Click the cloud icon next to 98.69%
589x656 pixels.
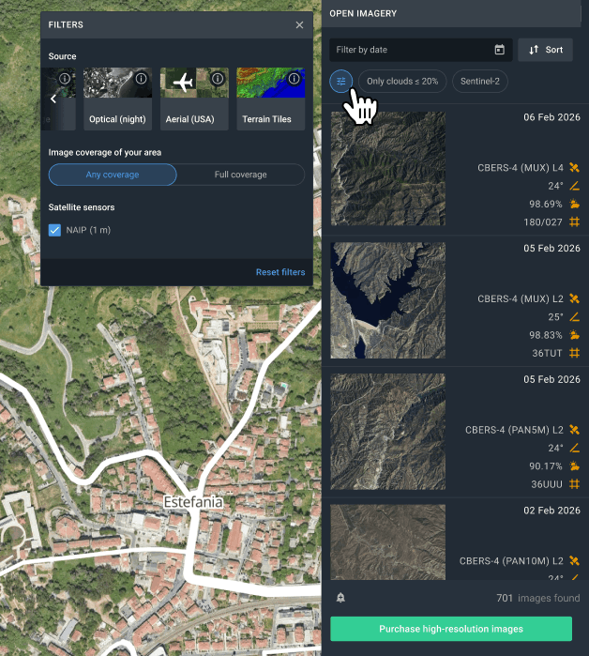[574, 205]
